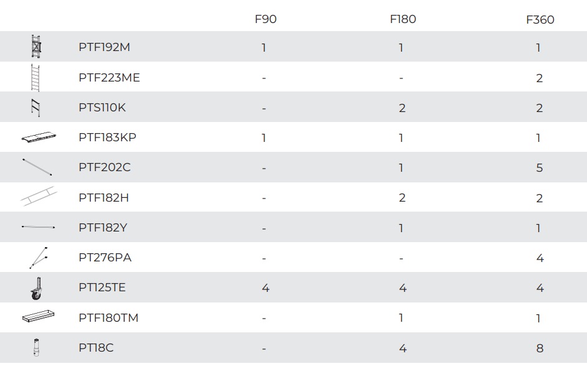Select the PT125TE caster wheel icon

(x=37, y=288)
